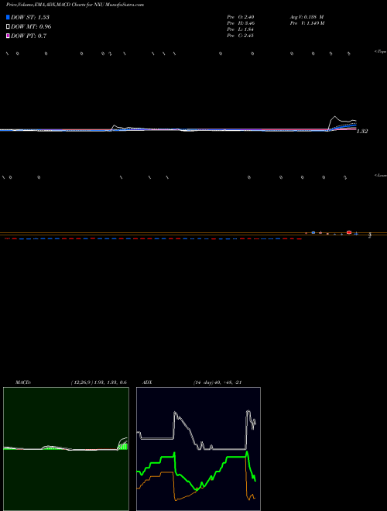Click the 'Pre V: 1.149 M' value

pyautogui.click(x=307, y=23)
